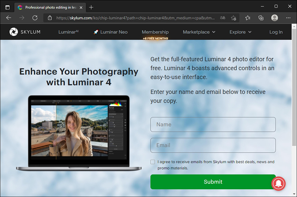The image size is (297, 197).
Task: Add this page to favorites
Action: [x=233, y=18]
